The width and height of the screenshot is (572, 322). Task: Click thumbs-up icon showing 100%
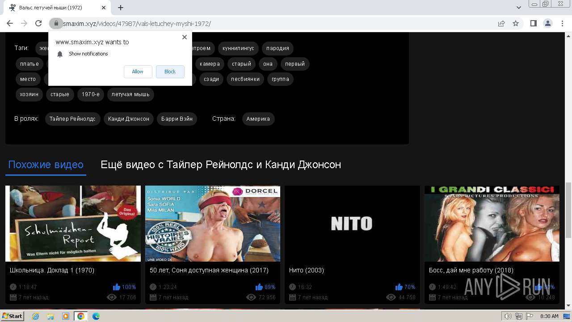(x=117, y=287)
